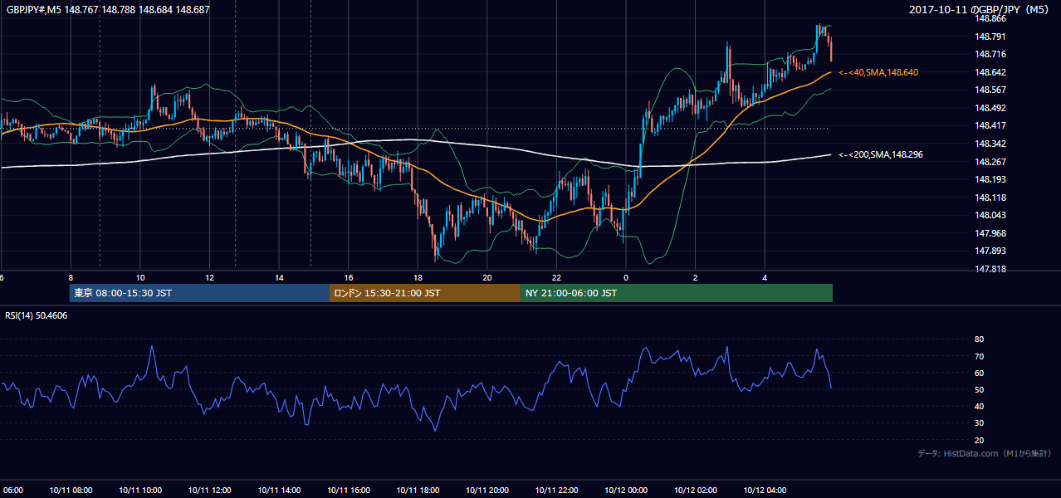
Task: Click the 10/11 22:00 date label
Action: 557,490
